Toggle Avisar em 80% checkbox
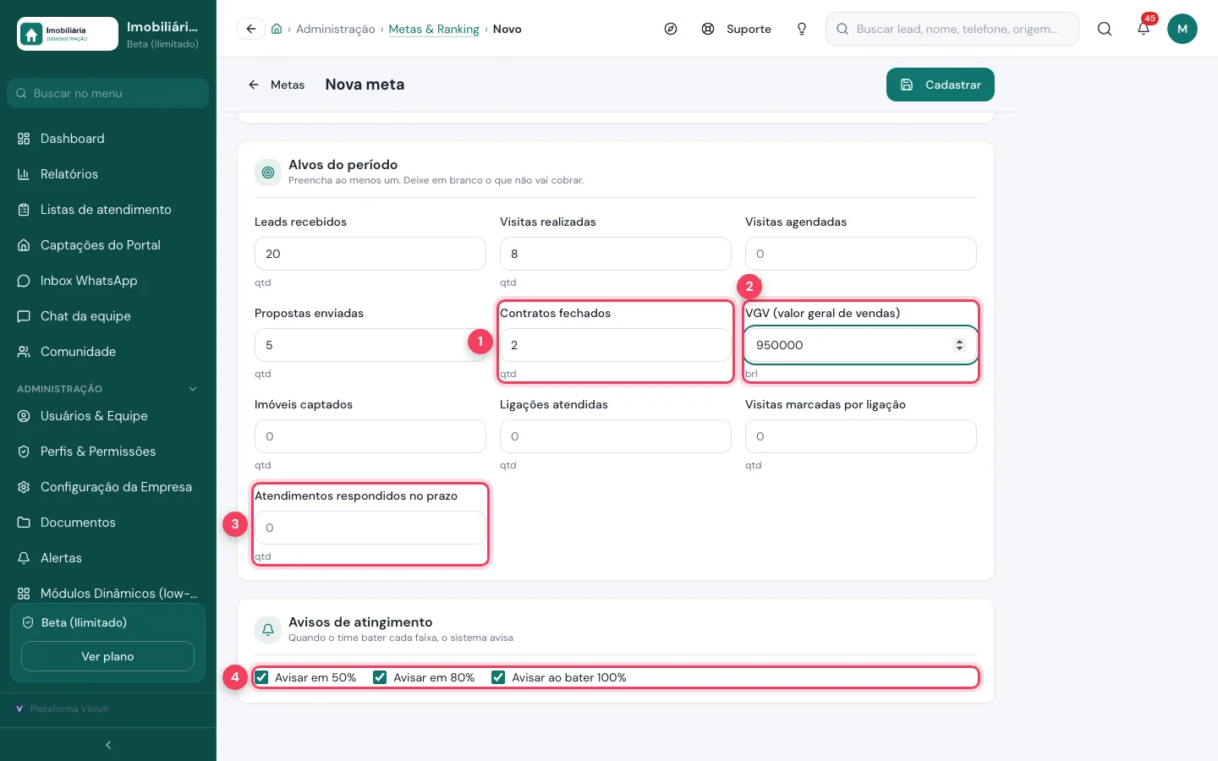Image resolution: width=1218 pixels, height=761 pixels. [380, 677]
